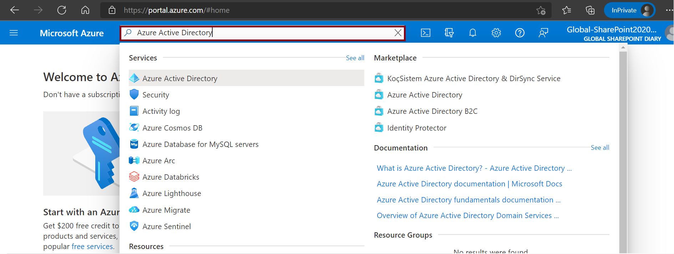Viewport: 674px width, 254px height.
Task: Click the Azure Active Directory pyramid icon
Action: pos(134,78)
